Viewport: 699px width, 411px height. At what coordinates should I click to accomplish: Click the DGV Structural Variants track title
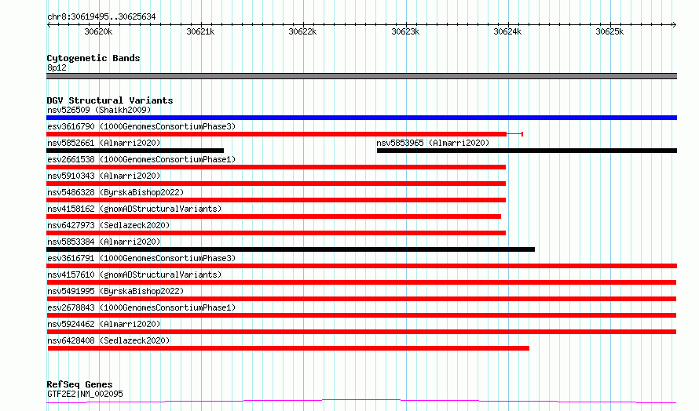click(110, 100)
